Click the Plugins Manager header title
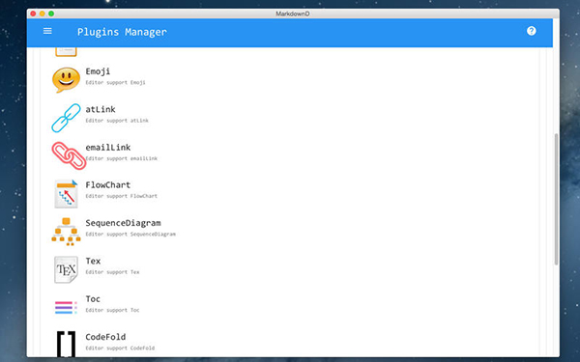The width and height of the screenshot is (580, 362). point(122,32)
